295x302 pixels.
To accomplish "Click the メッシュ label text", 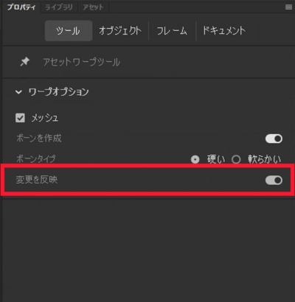I will point(45,118).
